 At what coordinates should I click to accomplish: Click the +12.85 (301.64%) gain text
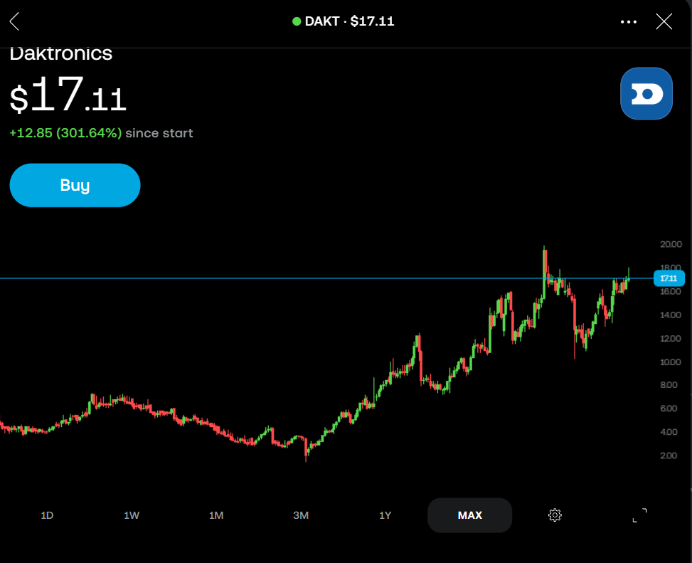tap(65, 133)
